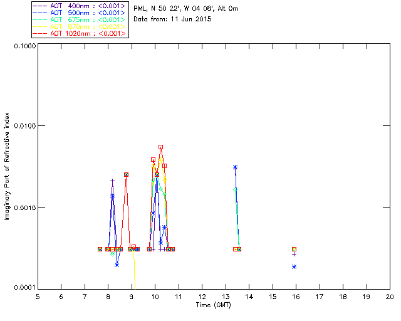The height and width of the screenshot is (321, 401).
Task: Click the x-axis tick label 17
Action: [x=320, y=297]
